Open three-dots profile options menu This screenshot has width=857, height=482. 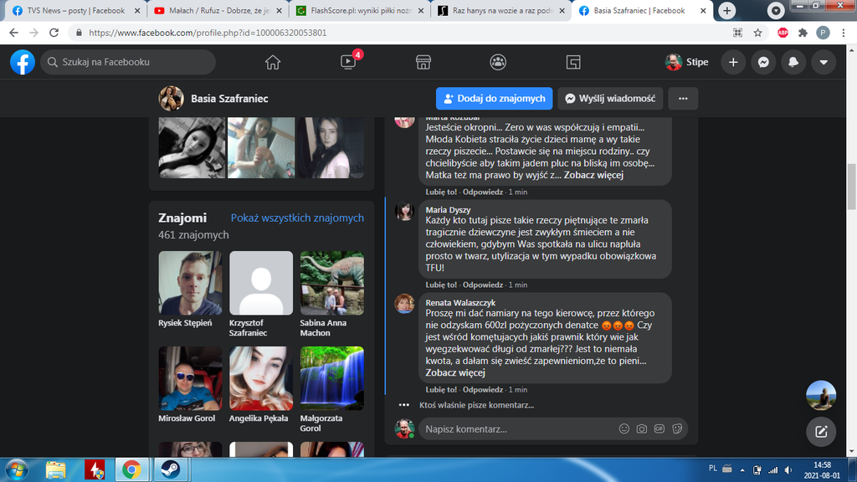click(683, 98)
